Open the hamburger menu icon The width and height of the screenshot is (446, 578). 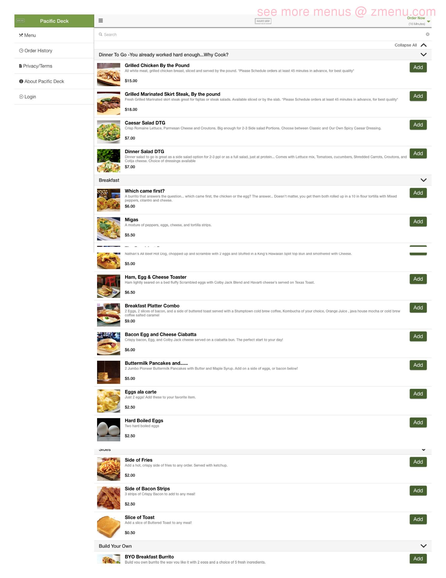click(x=101, y=21)
